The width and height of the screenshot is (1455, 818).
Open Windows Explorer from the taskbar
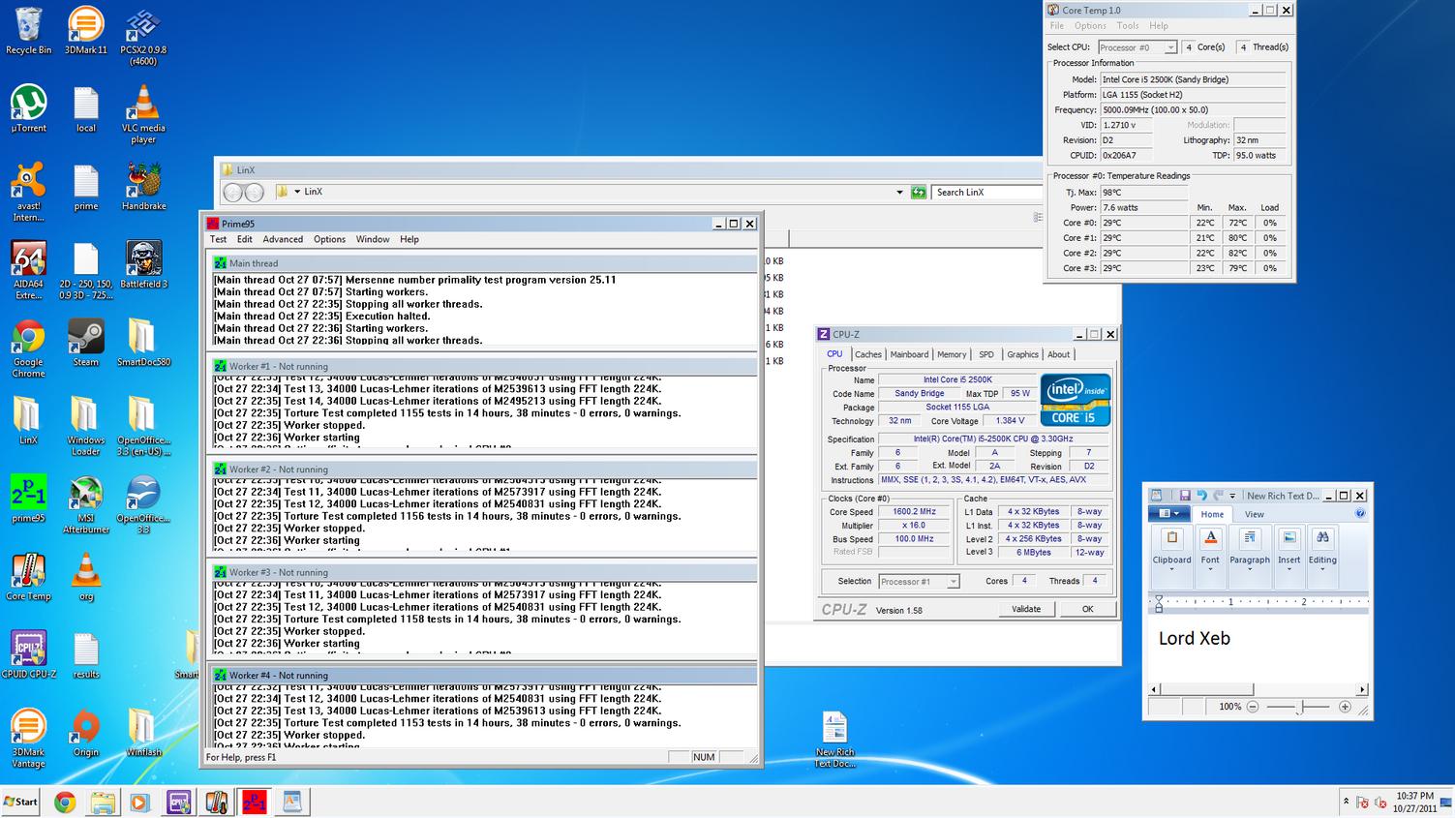[x=103, y=802]
